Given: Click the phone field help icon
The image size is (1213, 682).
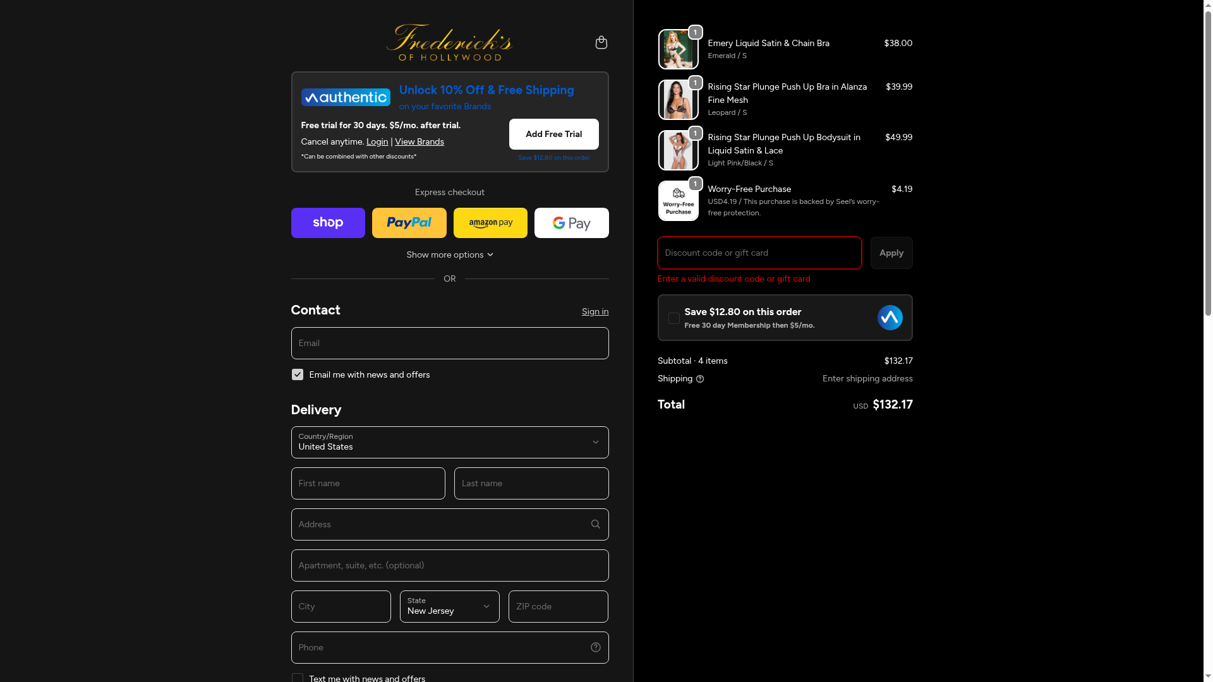Looking at the screenshot, I should click(595, 647).
